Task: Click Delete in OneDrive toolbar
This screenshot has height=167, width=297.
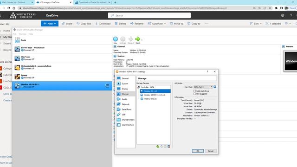Action: [x=121, y=24]
